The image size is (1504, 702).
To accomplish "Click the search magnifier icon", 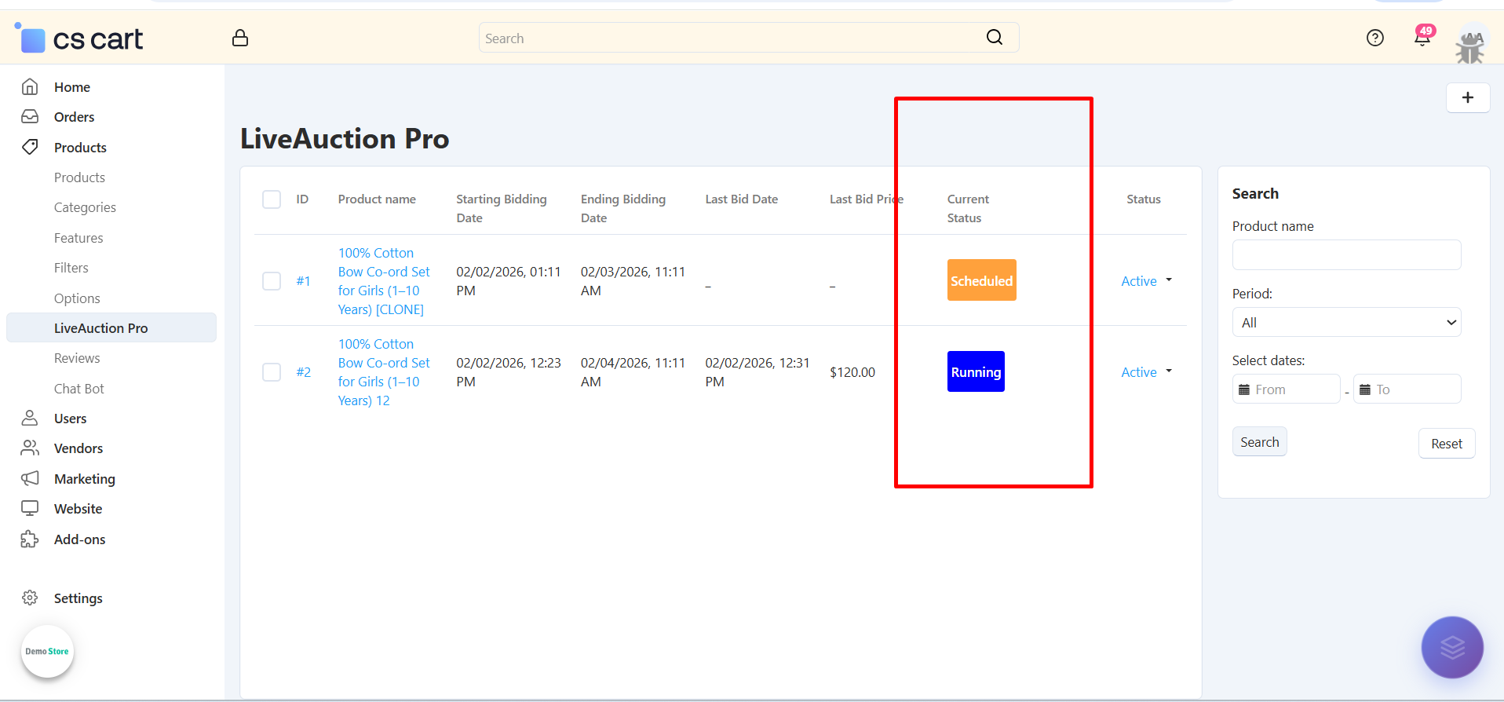I will [x=994, y=38].
